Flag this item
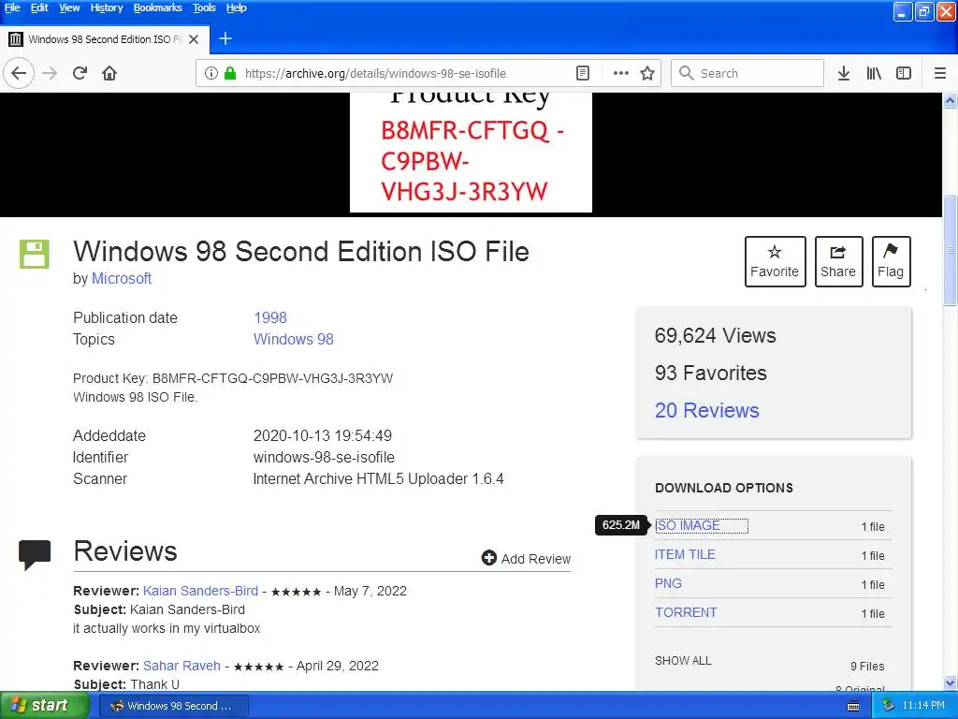This screenshot has height=719, width=958. tap(891, 261)
